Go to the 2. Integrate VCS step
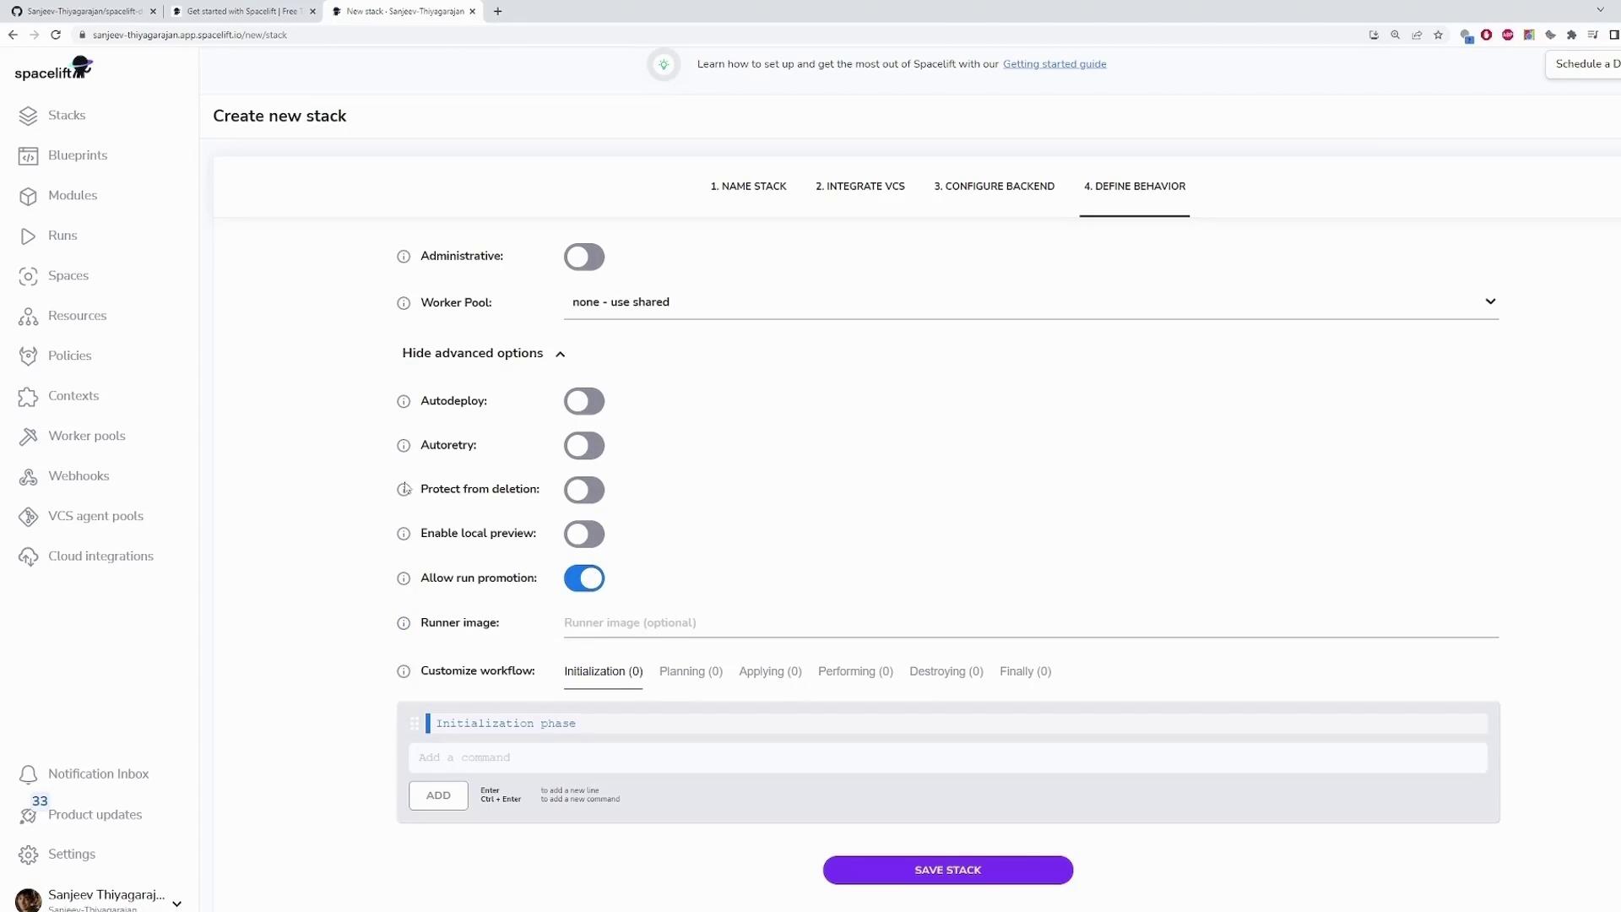The height and width of the screenshot is (912, 1621). 859,186
